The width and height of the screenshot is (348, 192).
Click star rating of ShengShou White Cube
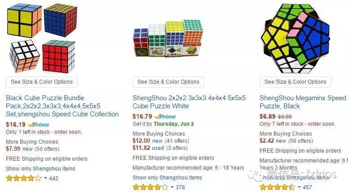click(150, 187)
